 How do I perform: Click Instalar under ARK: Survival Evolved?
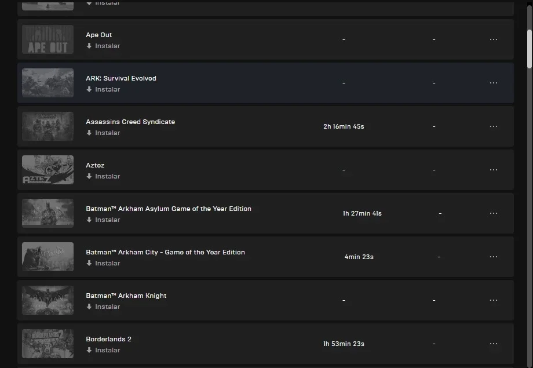[x=103, y=89]
